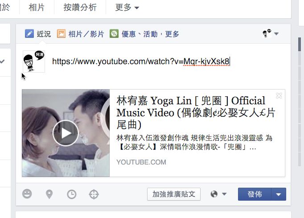304x218 pixels.
Task: Open the 按讚分析 tab
Action: [x=80, y=8]
